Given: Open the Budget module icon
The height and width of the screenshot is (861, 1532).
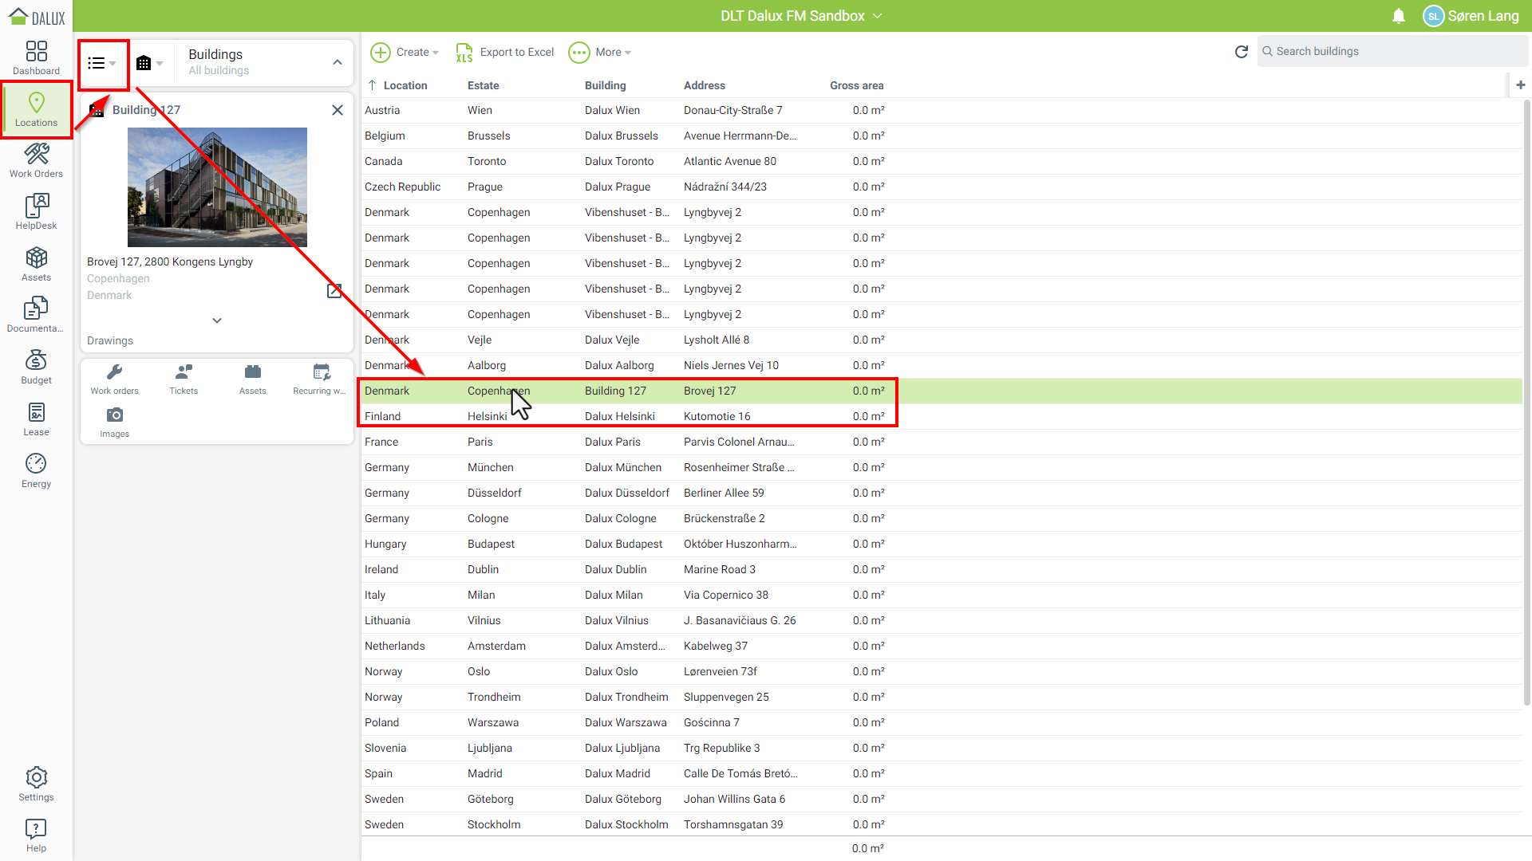Looking at the screenshot, I should click(x=36, y=367).
